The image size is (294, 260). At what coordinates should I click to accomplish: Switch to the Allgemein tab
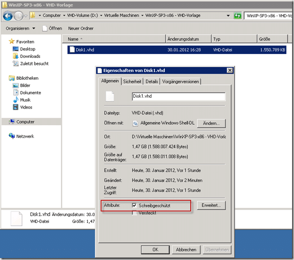click(110, 81)
